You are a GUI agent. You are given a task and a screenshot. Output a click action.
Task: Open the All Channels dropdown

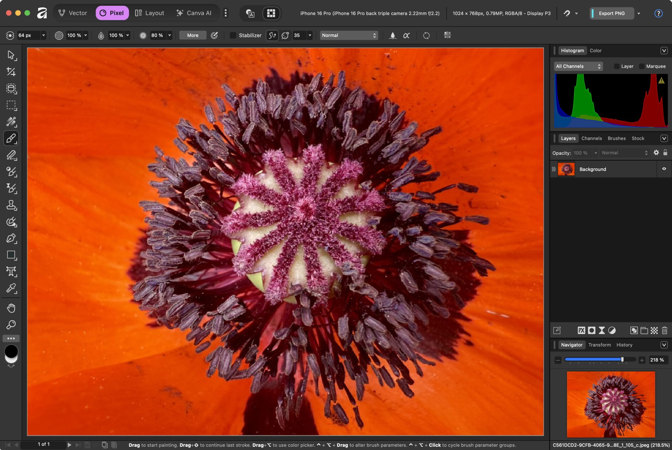coord(578,66)
